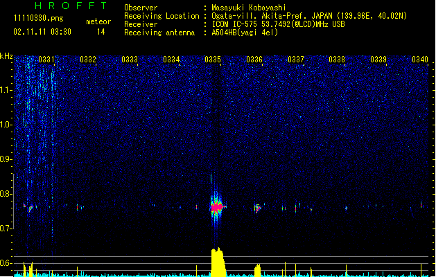Click the 0340 time marker
Screen dimensions: 436x277
[420, 60]
